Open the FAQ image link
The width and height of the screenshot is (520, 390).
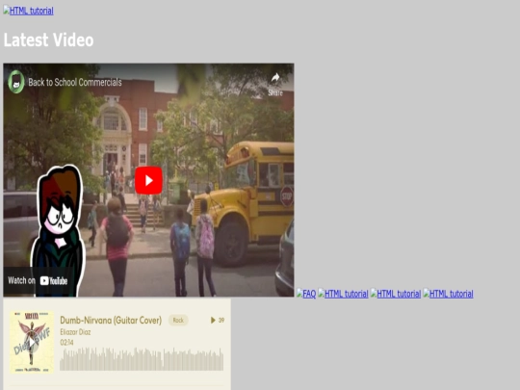306,294
